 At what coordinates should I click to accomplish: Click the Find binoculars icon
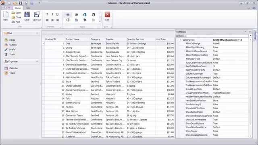point(13,22)
